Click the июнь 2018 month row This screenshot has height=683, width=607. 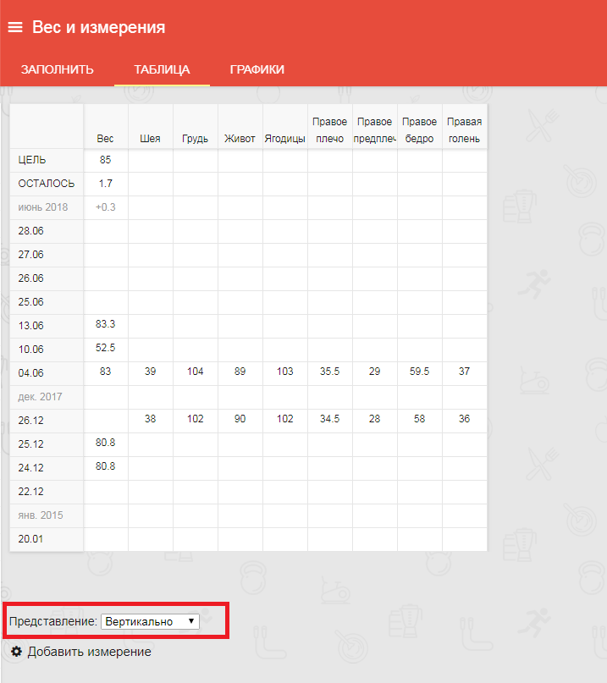tap(43, 207)
